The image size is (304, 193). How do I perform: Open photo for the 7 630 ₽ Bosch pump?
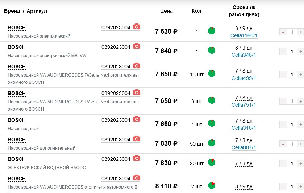pos(136,27)
